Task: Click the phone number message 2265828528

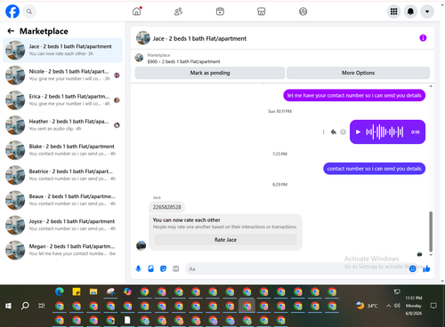Action: pos(166,207)
